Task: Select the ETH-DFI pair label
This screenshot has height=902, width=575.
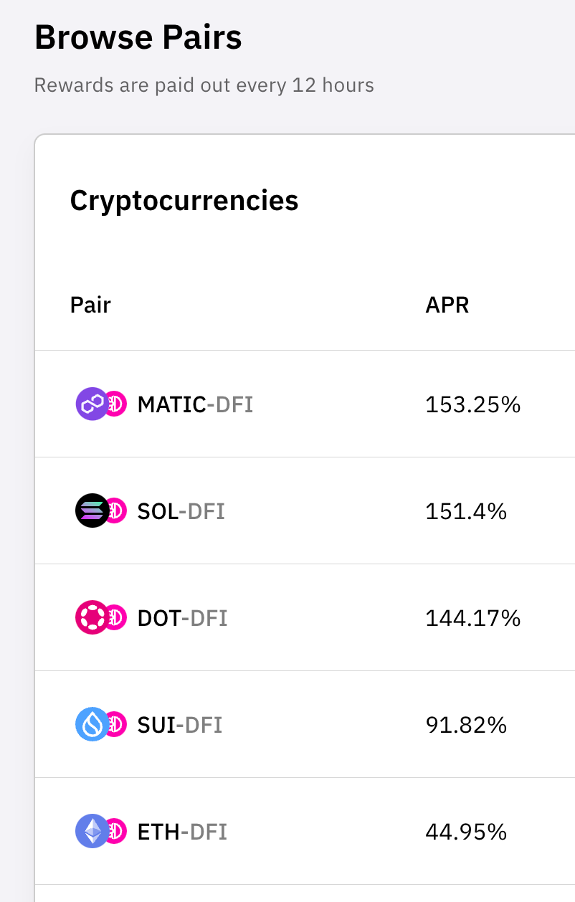Action: pos(182,832)
